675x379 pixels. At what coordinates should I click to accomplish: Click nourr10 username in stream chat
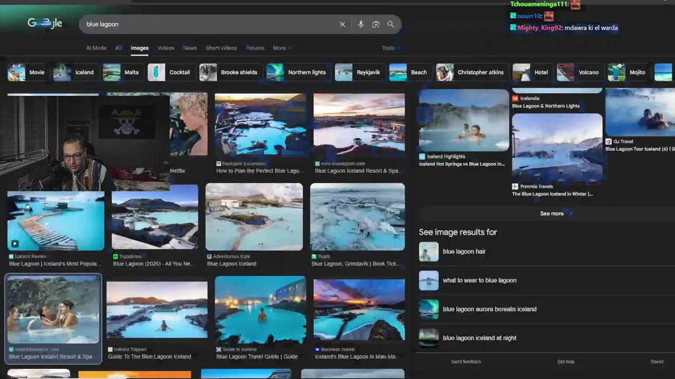tap(529, 16)
